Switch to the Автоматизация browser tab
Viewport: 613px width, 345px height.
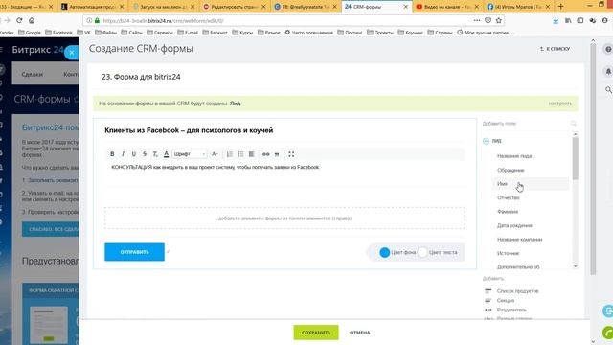[93, 7]
